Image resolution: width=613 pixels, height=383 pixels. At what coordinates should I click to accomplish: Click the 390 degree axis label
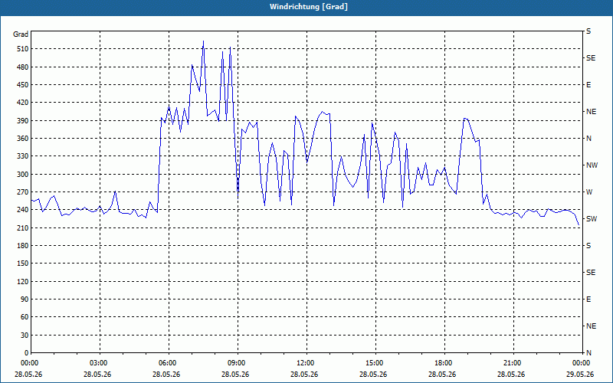click(x=22, y=121)
